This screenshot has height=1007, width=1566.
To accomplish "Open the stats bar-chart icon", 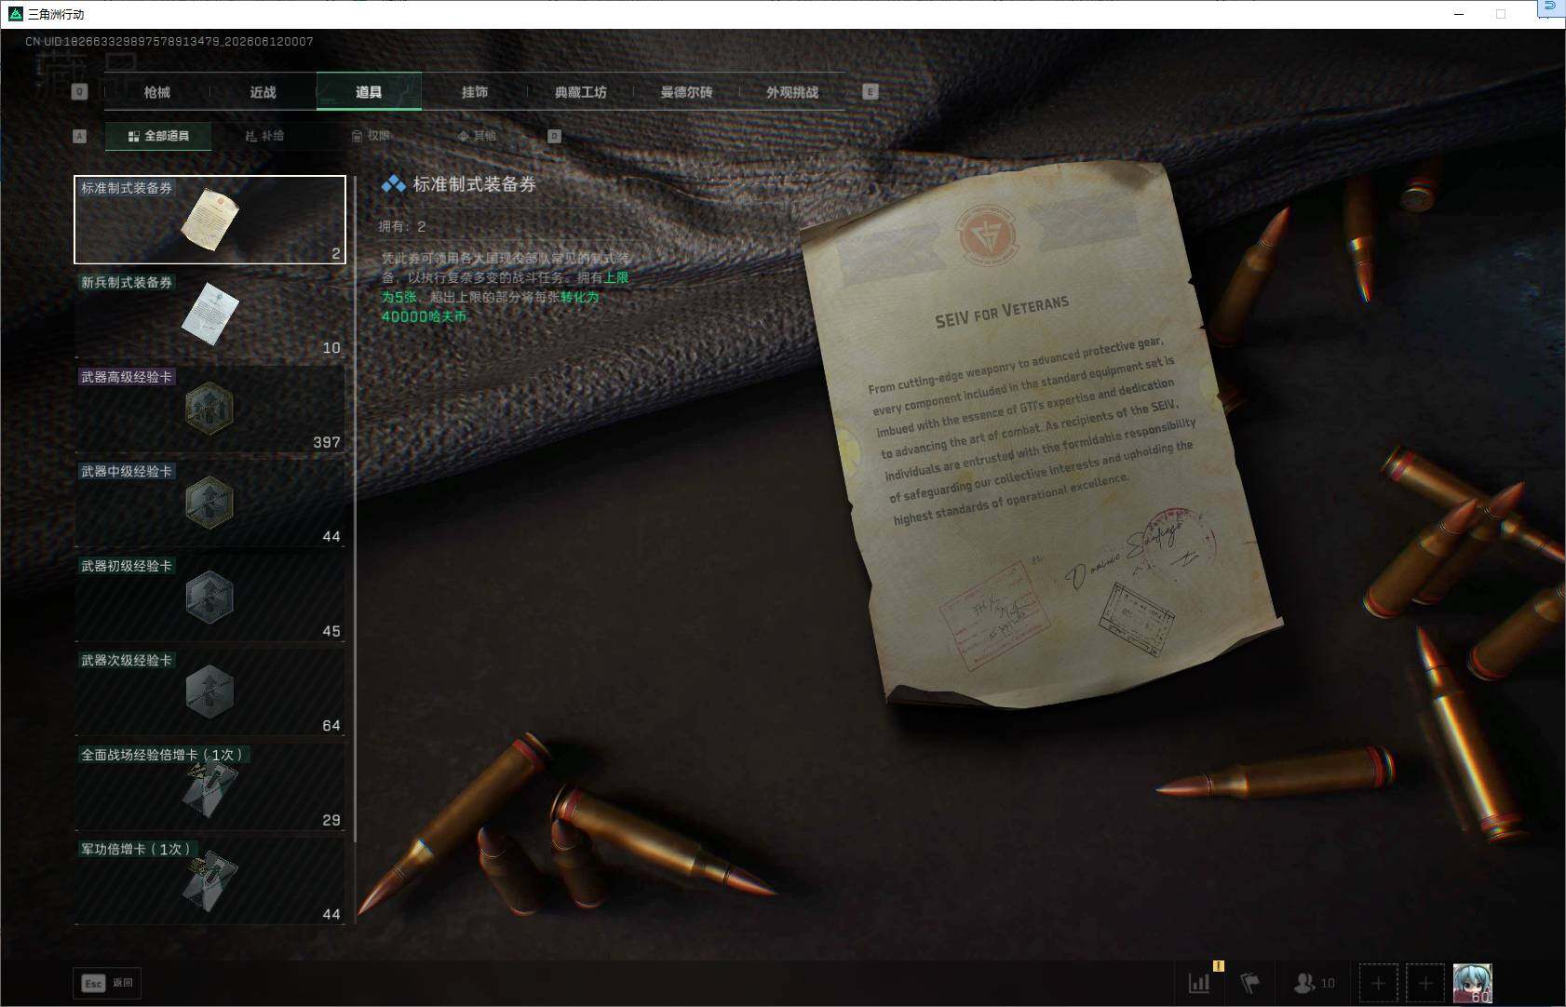I will [1199, 983].
